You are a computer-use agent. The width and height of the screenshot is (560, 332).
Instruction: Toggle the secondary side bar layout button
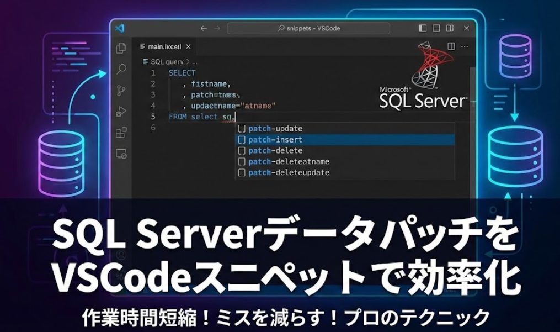(450, 28)
